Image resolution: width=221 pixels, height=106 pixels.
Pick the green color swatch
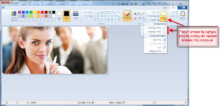(31, 12)
